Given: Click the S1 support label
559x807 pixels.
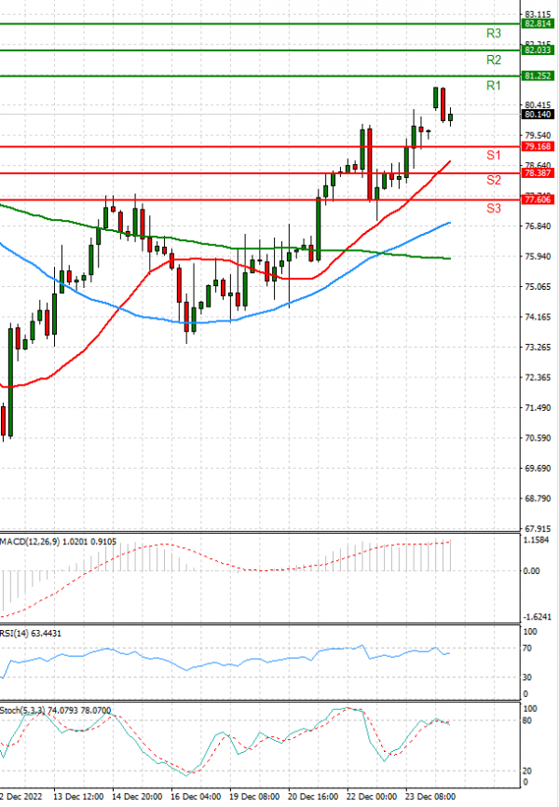Looking at the screenshot, I should pos(493,155).
